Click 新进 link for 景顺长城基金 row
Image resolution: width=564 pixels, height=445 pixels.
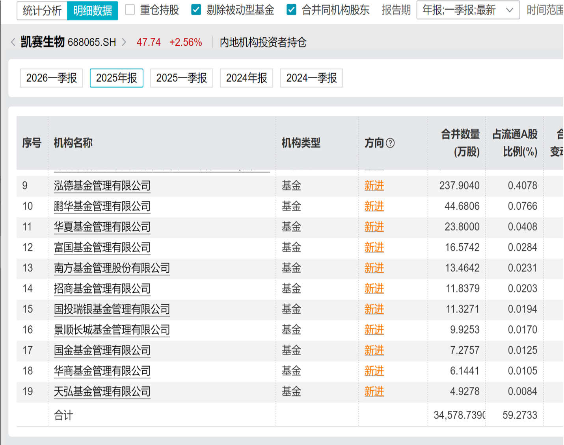tap(374, 330)
